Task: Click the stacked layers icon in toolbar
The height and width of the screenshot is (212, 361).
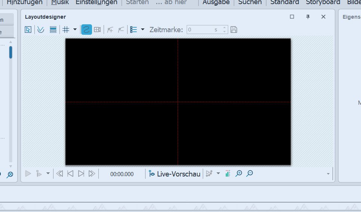Action: click(53, 30)
